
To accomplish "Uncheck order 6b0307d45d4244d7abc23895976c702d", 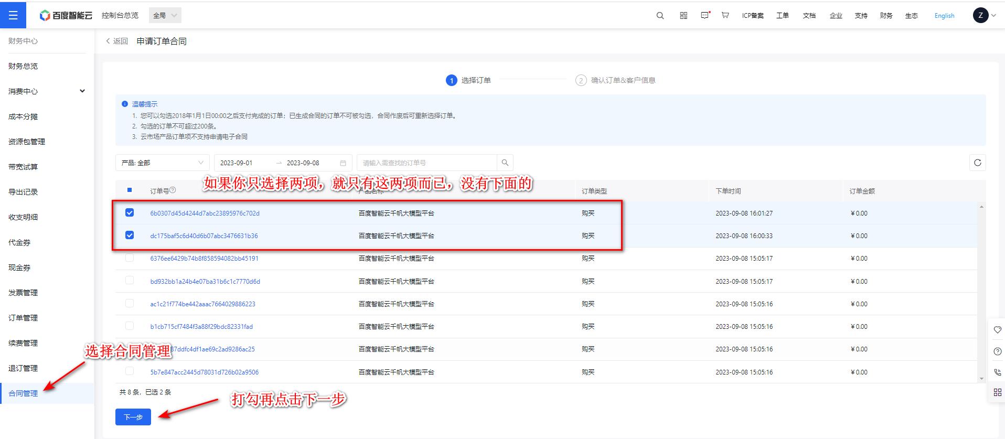I will pyautogui.click(x=130, y=212).
